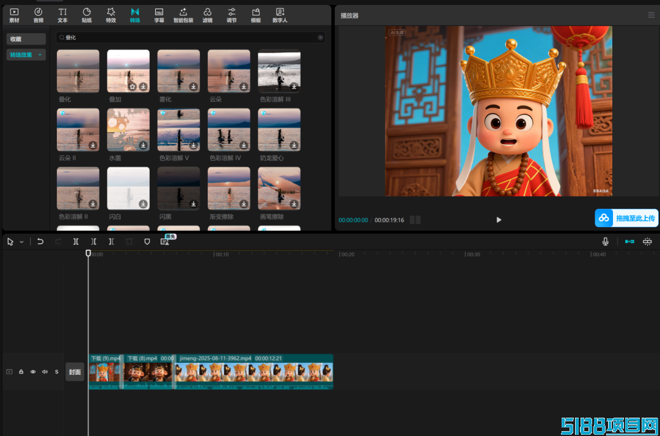The width and height of the screenshot is (660, 436).
Task: Delete the selected clip
Action: point(129,241)
